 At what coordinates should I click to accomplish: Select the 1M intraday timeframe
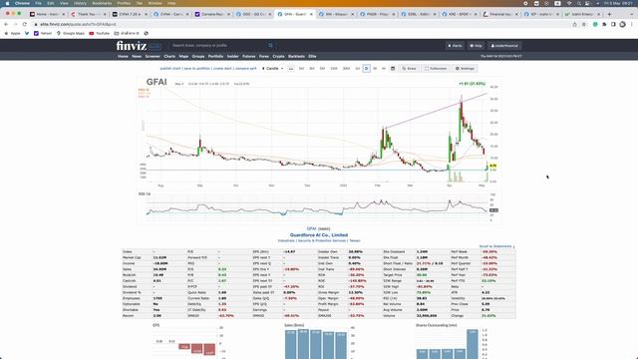pos(301,69)
